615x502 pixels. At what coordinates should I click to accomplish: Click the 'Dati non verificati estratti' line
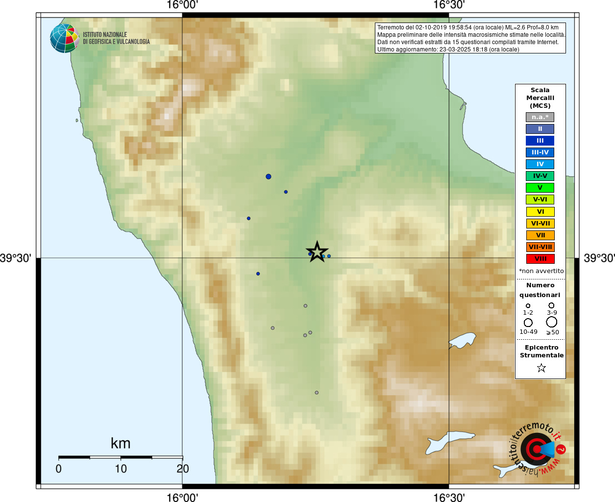click(x=467, y=42)
